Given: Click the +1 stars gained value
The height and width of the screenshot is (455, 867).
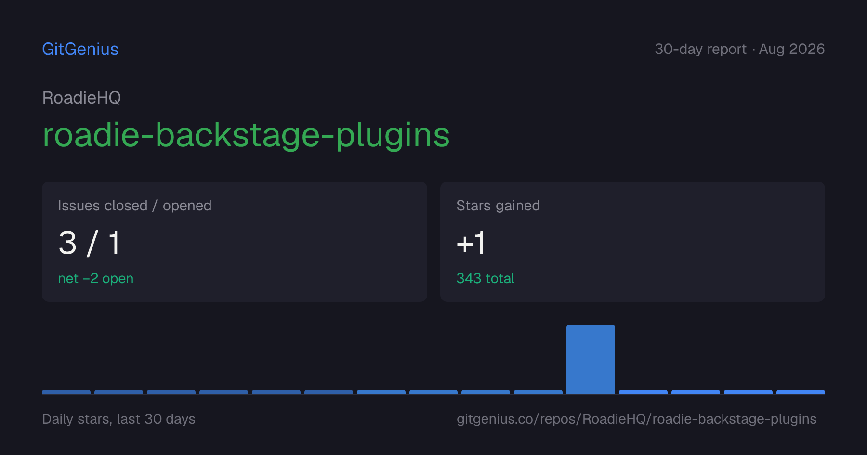Looking at the screenshot, I should coord(471,243).
